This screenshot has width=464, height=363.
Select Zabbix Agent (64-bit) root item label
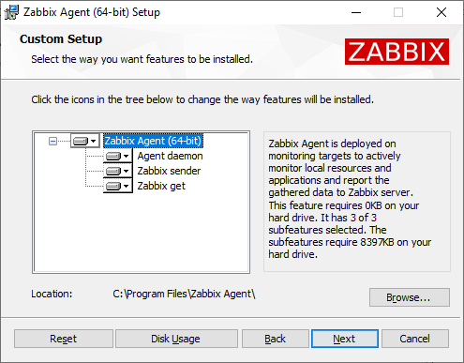(x=153, y=141)
